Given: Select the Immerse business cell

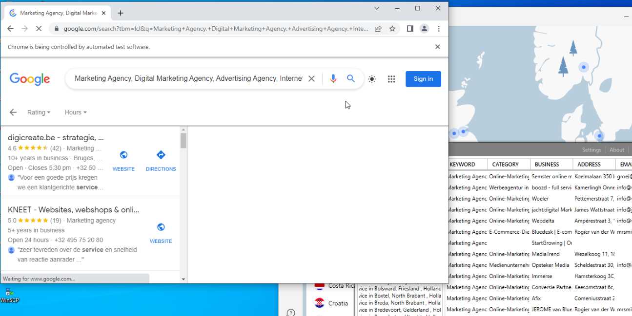Looking at the screenshot, I should [551, 276].
